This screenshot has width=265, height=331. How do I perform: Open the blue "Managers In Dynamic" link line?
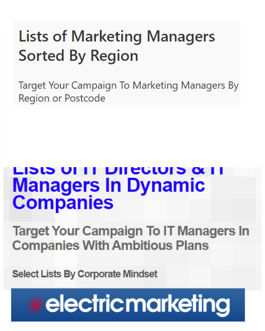(x=108, y=185)
